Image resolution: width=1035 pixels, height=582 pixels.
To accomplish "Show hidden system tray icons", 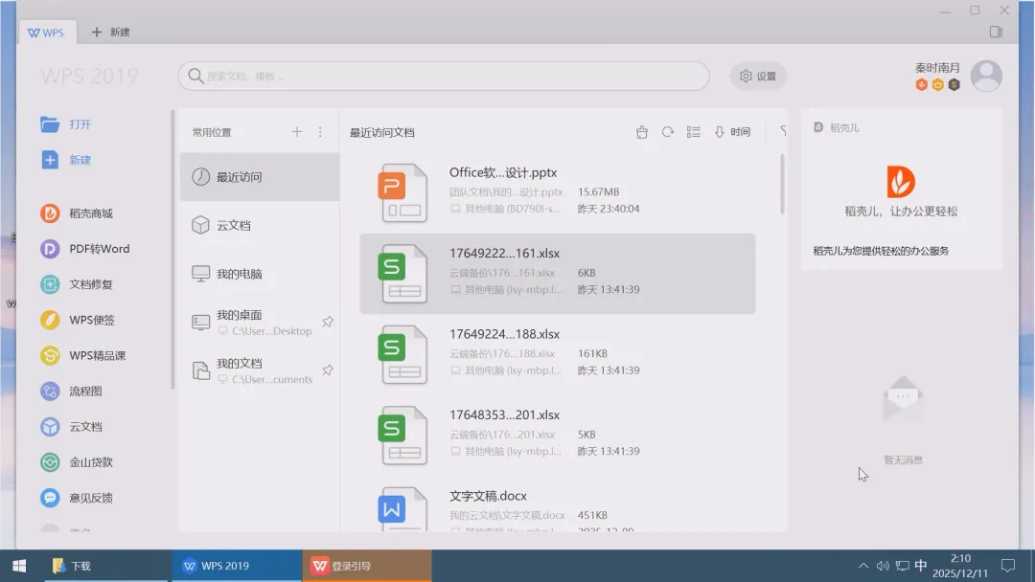I will [x=862, y=566].
